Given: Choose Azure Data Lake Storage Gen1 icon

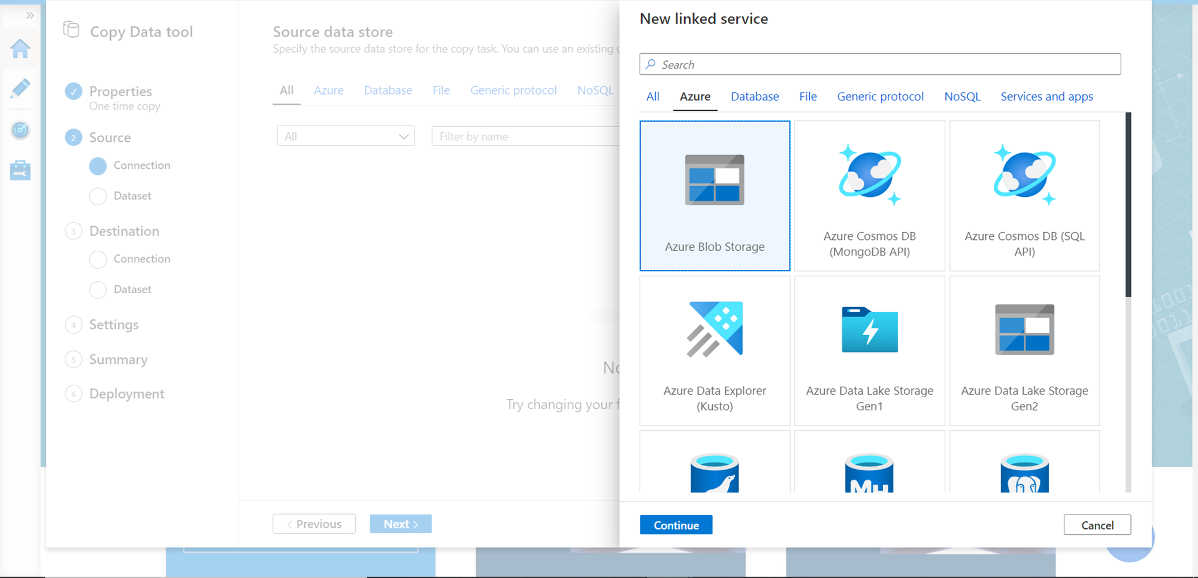Looking at the screenshot, I should point(870,330).
